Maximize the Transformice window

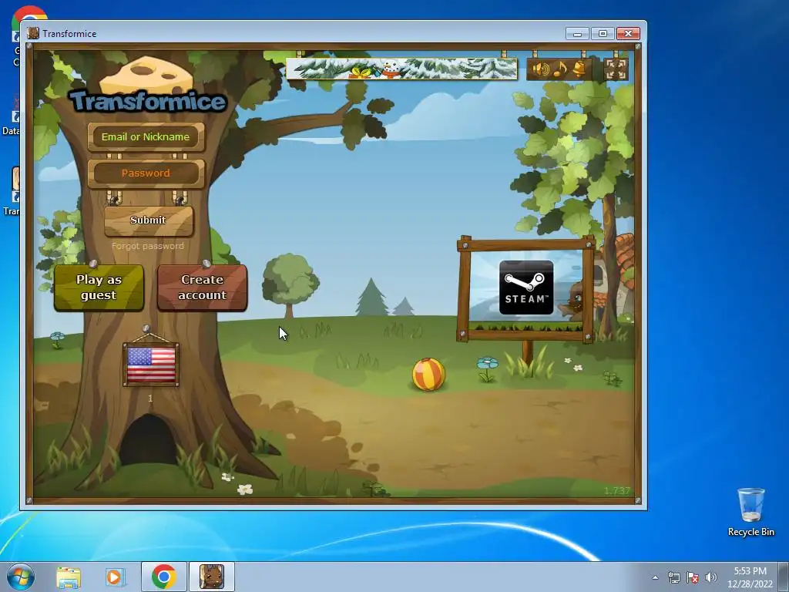click(x=603, y=34)
